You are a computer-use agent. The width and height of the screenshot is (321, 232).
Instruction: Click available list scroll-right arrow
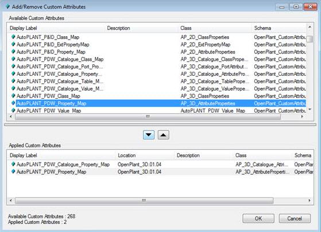[x=302, y=117]
